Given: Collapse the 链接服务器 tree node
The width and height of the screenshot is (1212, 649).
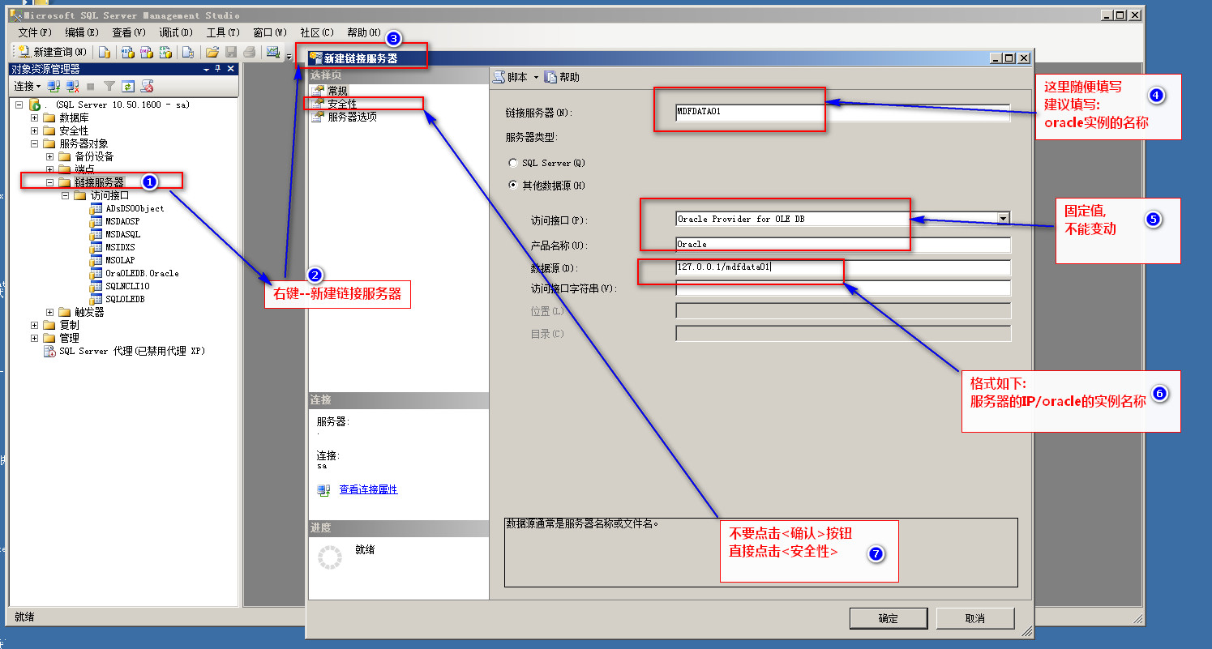Looking at the screenshot, I should point(50,182).
